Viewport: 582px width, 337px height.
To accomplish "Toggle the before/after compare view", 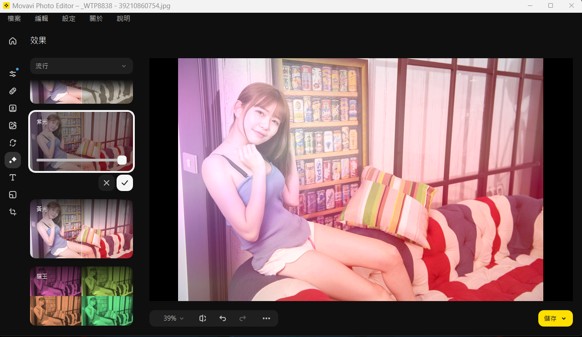I will click(x=203, y=318).
